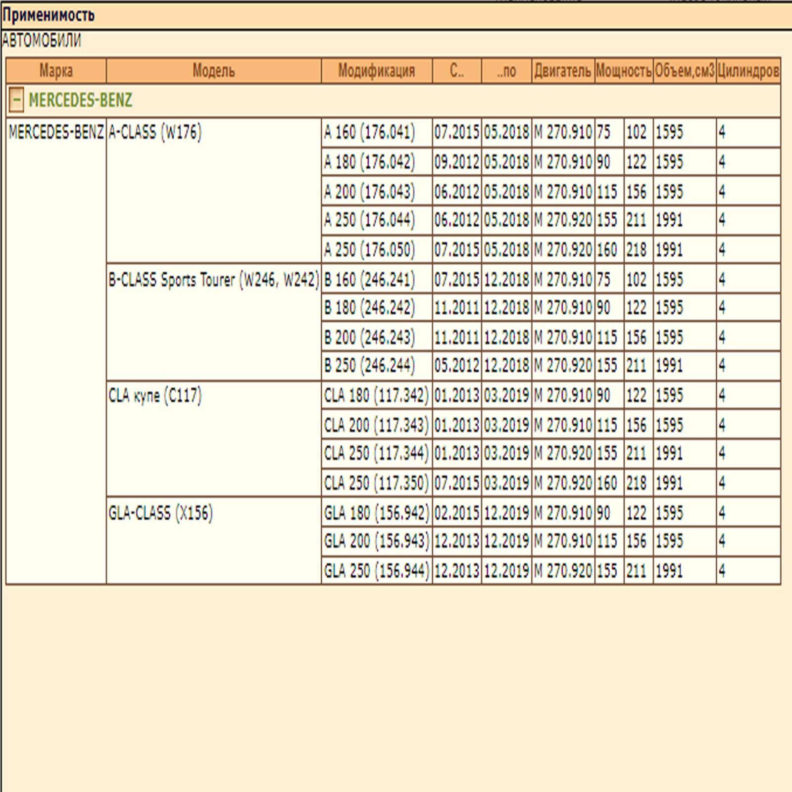Click modification CLA 180 (117.342)
The width and height of the screenshot is (792, 792).
point(376,396)
